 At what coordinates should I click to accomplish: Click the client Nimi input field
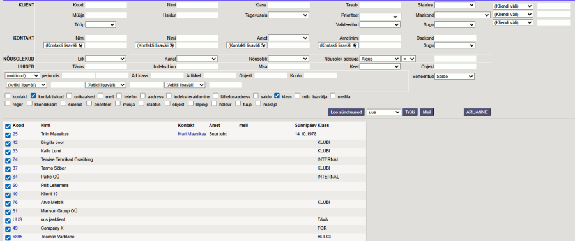197,5
